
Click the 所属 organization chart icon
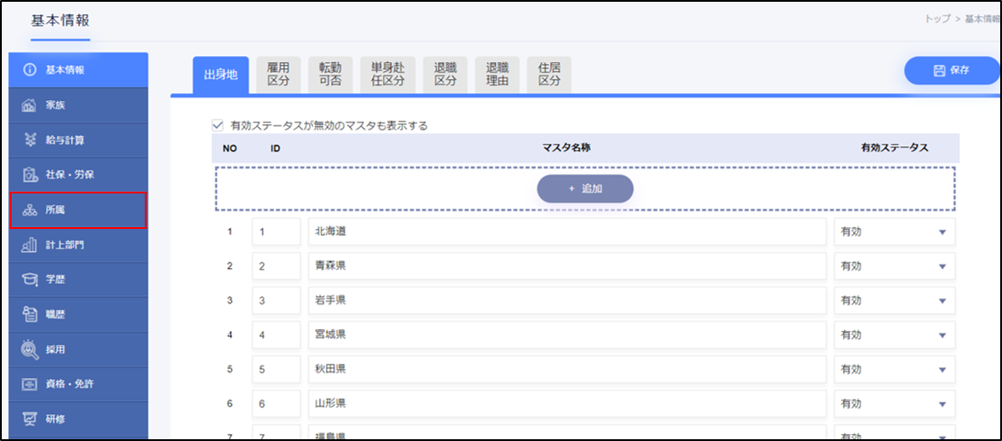pos(28,210)
